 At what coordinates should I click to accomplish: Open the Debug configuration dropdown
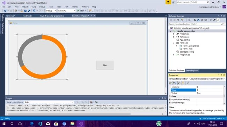[51, 11]
